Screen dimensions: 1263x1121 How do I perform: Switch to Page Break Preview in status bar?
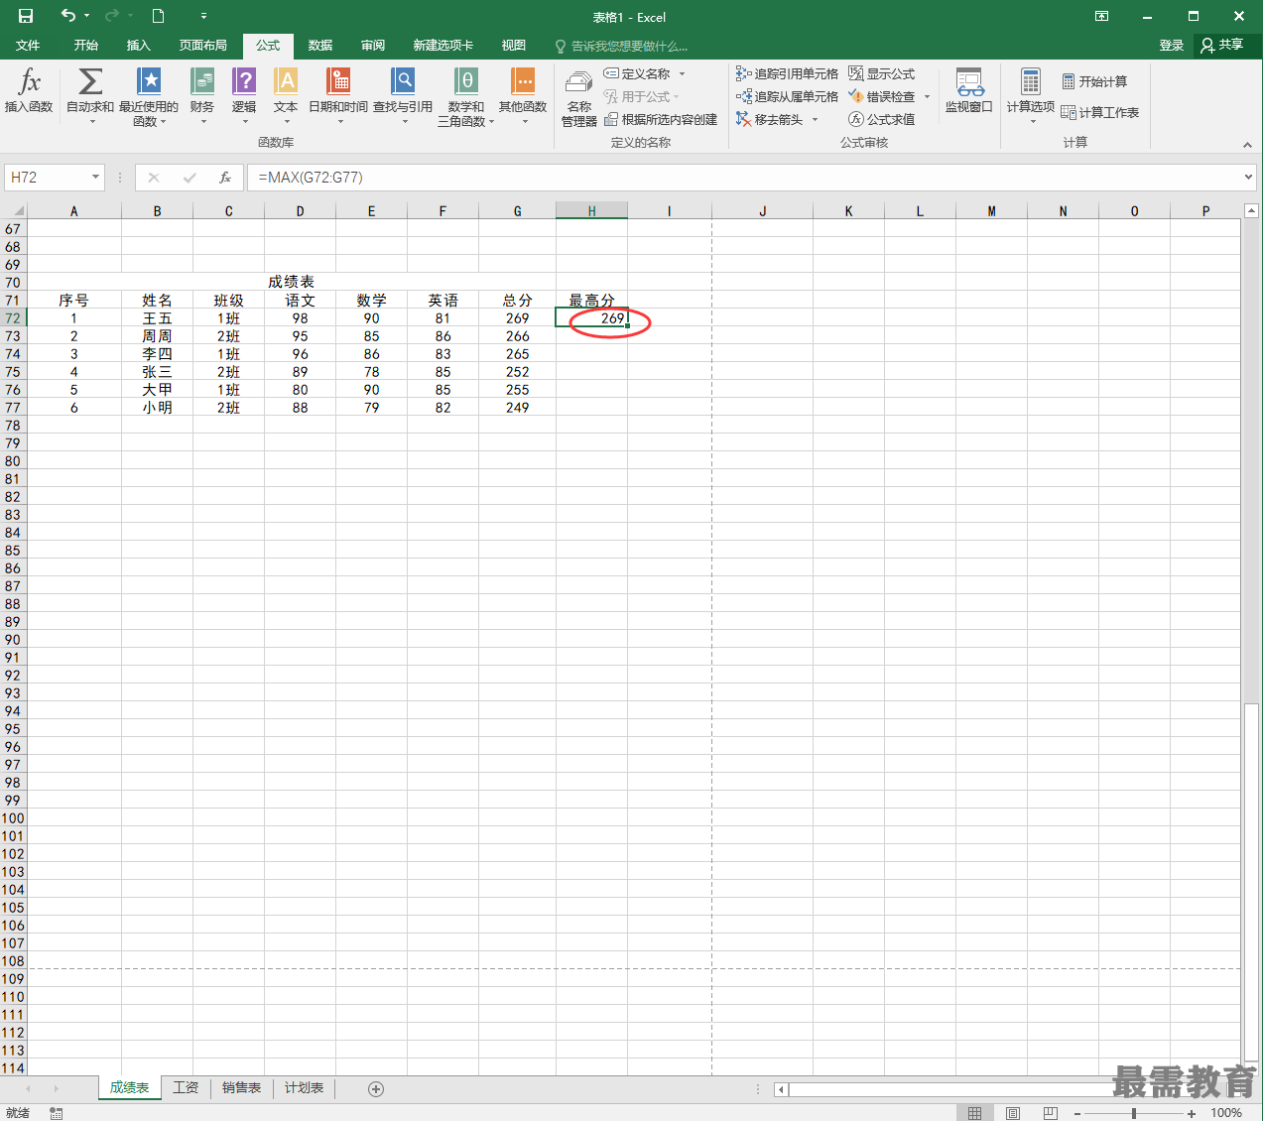[1051, 1113]
